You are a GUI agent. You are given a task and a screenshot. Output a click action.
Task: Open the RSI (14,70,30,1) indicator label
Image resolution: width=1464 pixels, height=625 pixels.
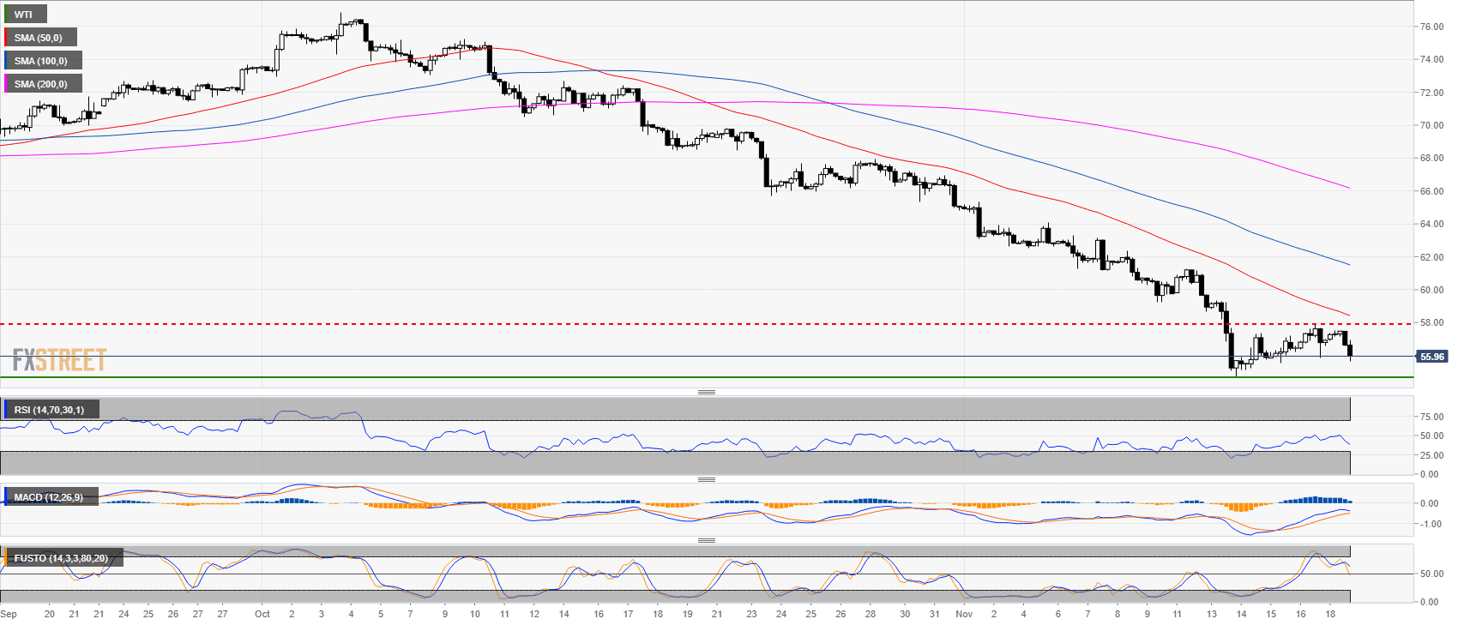tap(50, 410)
